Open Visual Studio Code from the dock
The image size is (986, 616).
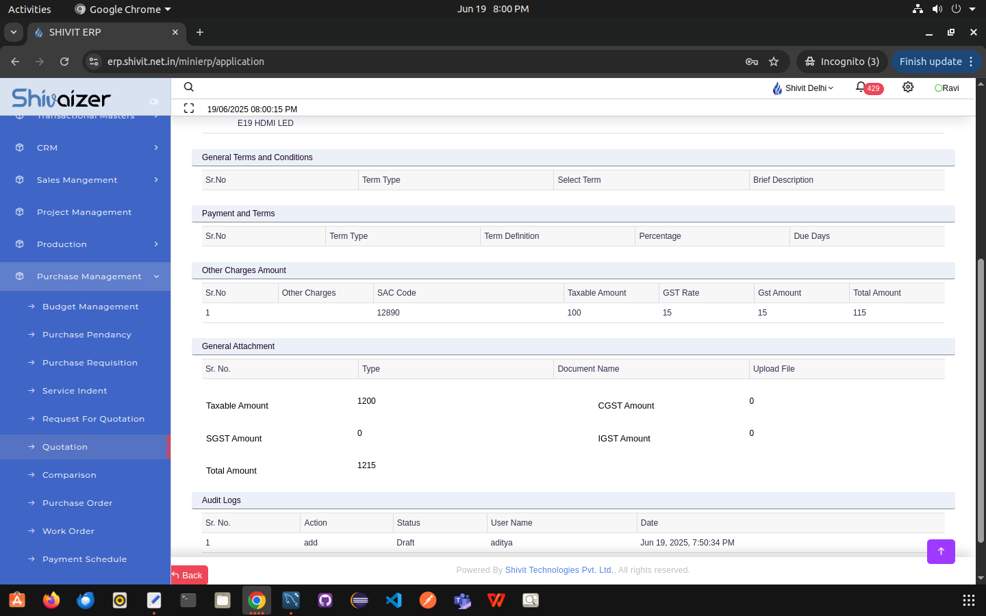click(394, 600)
